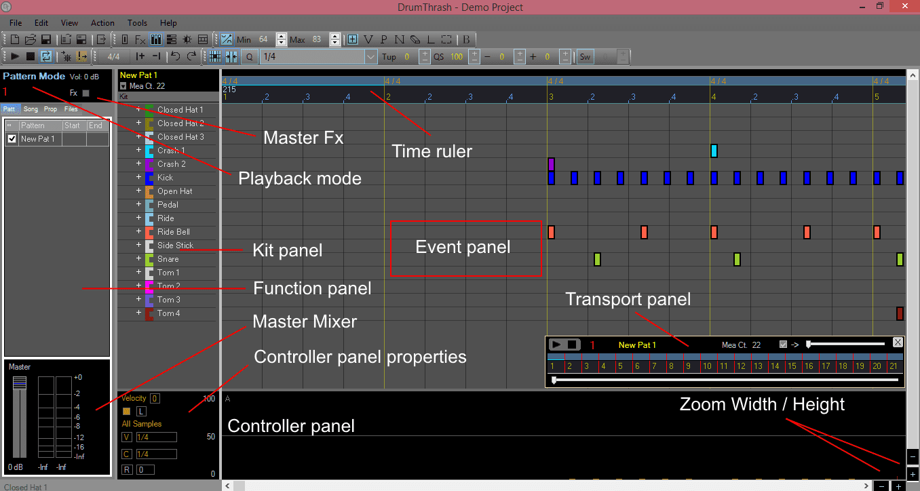Click the redo arrow icon
Screen dimensions: 920x491
pyautogui.click(x=191, y=56)
